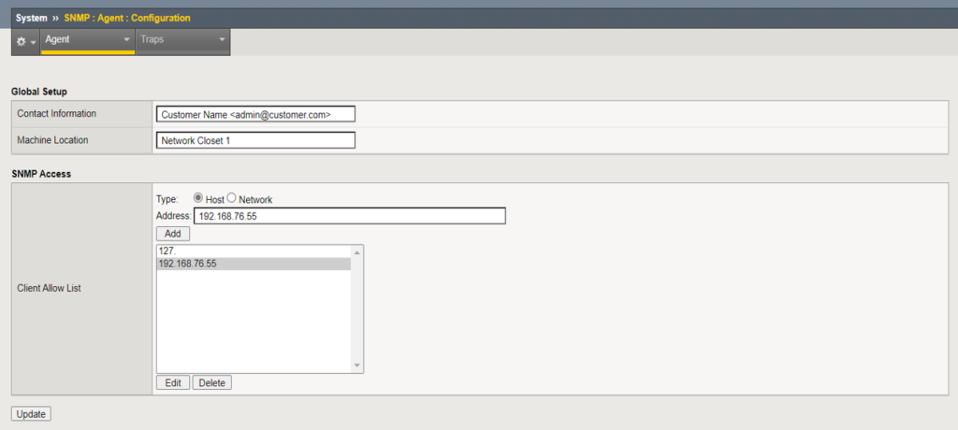Screen dimensions: 958x430
Task: Select the Network type radio button
Action: point(232,199)
